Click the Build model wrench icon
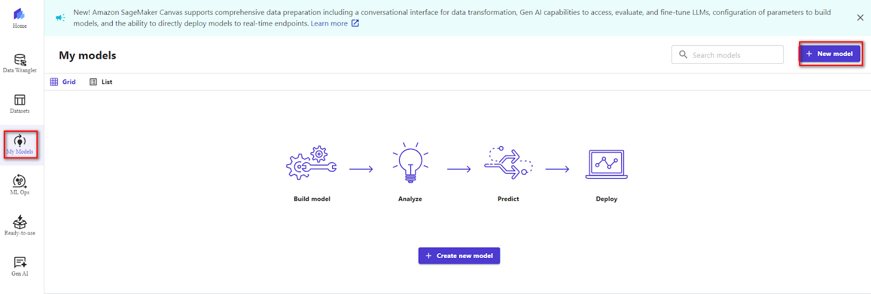Screen dimensions: 871x294 (x=312, y=162)
